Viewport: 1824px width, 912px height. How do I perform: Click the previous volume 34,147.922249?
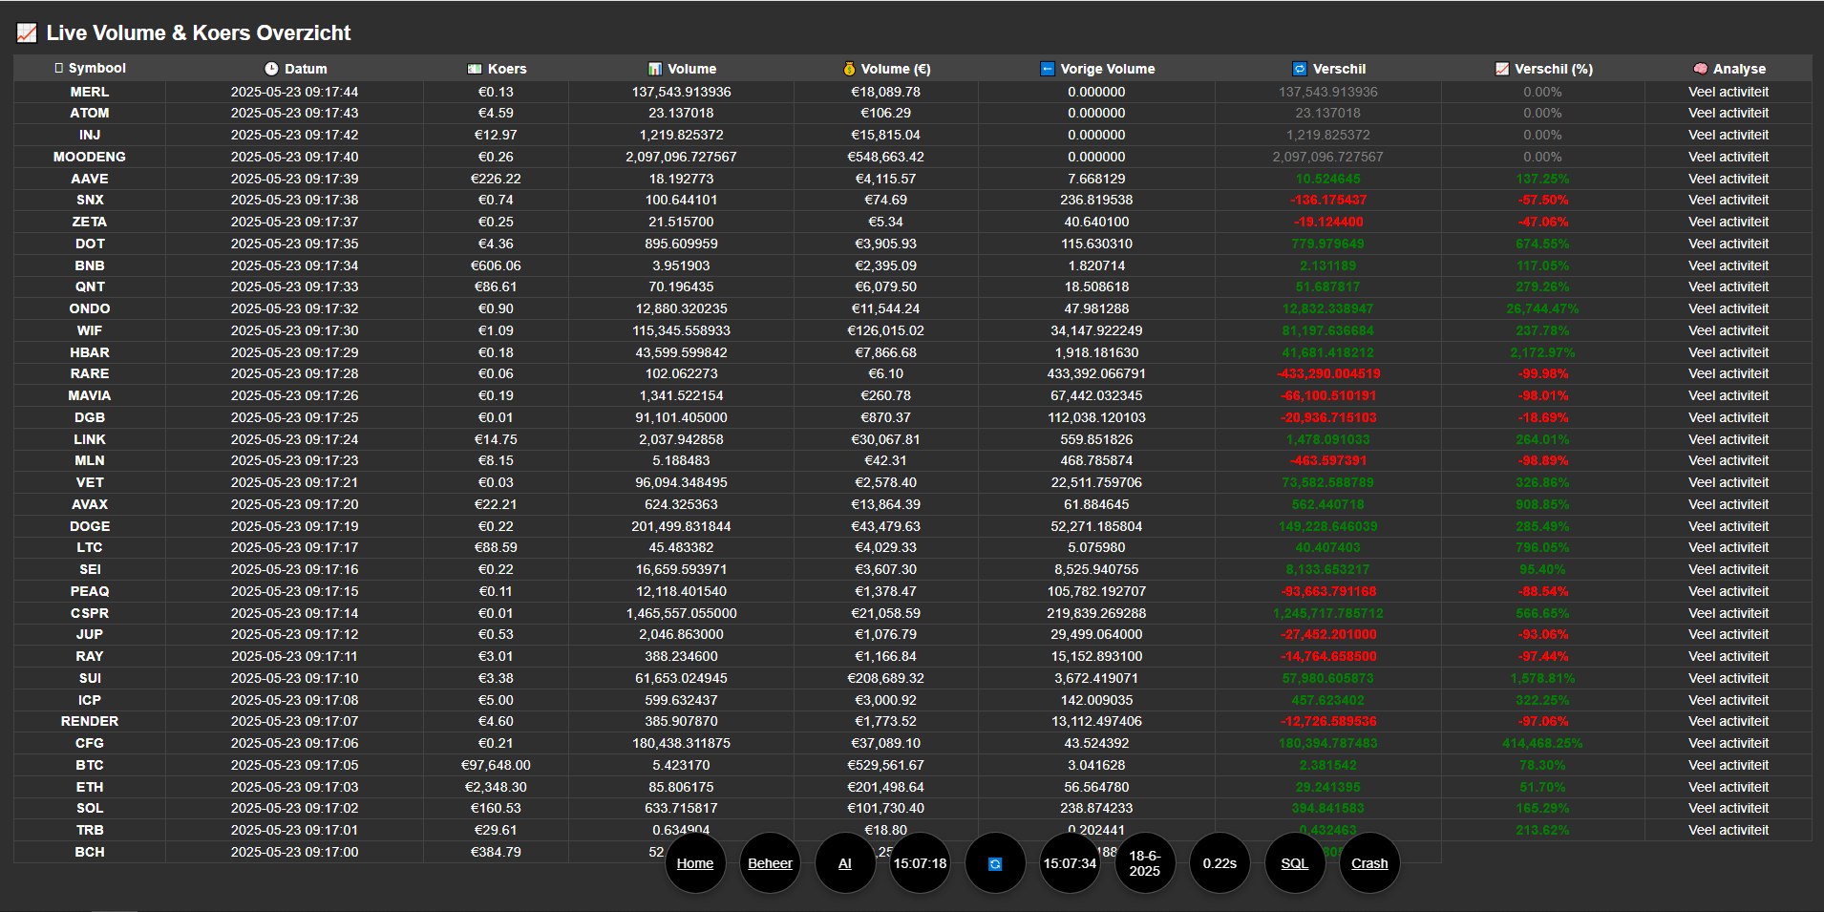[1096, 330]
